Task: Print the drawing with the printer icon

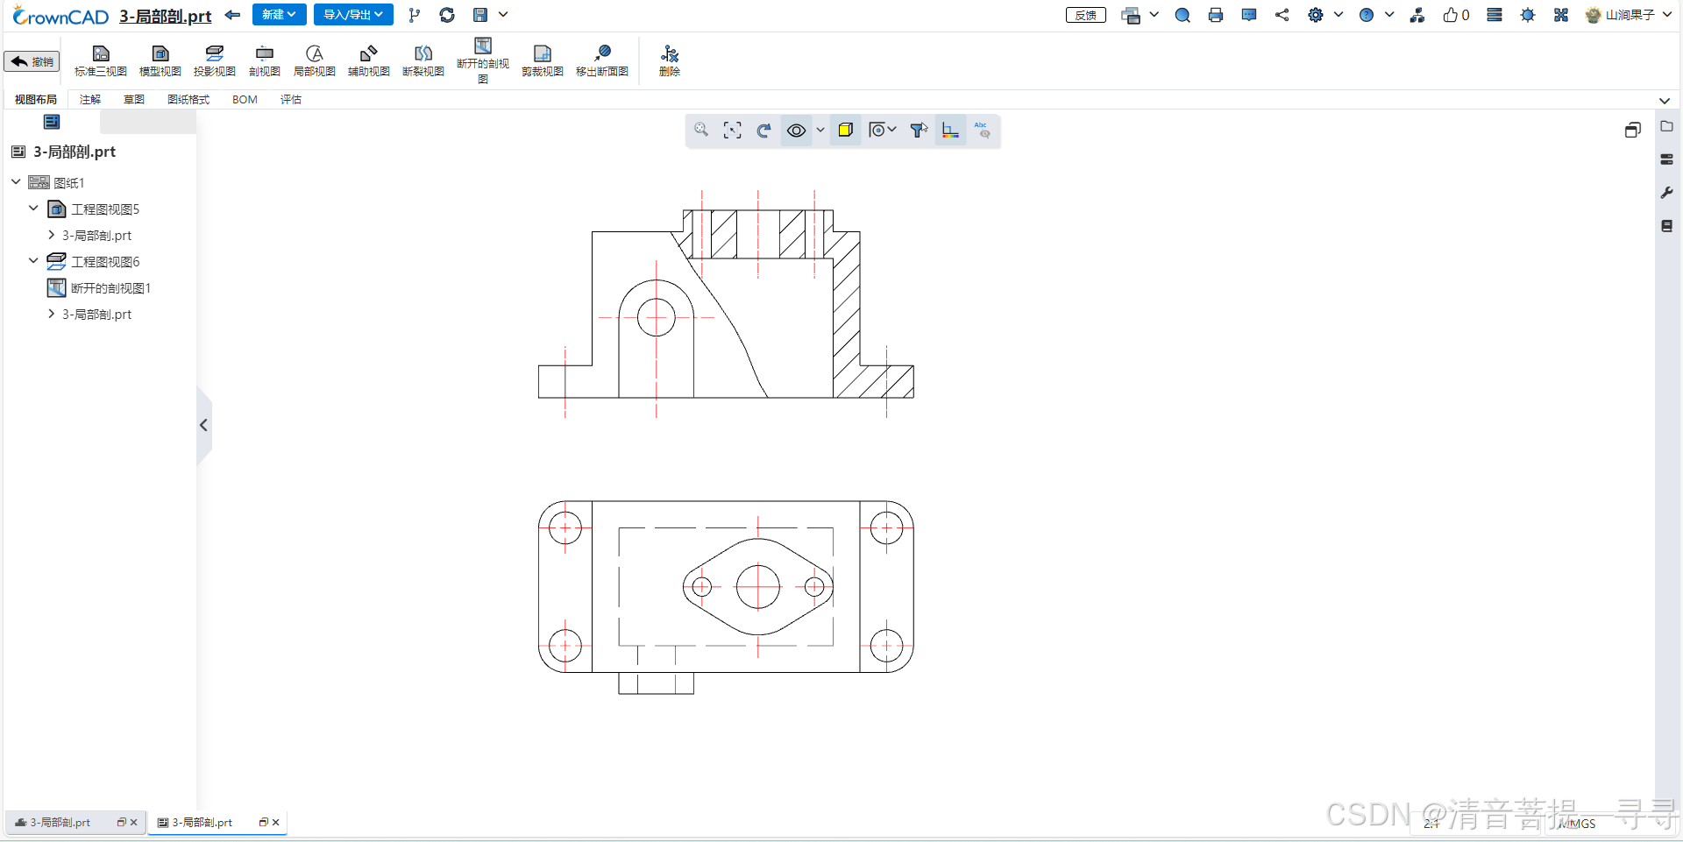Action: (x=1216, y=15)
